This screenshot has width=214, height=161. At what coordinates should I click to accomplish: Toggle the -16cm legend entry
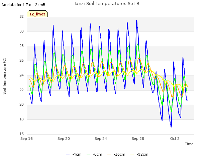(x=116, y=155)
